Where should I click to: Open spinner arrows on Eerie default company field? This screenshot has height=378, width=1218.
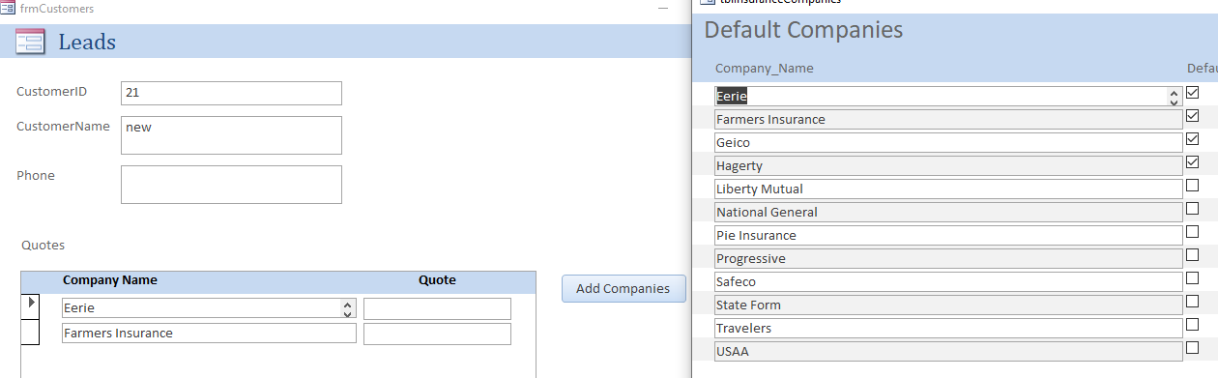tap(1174, 97)
